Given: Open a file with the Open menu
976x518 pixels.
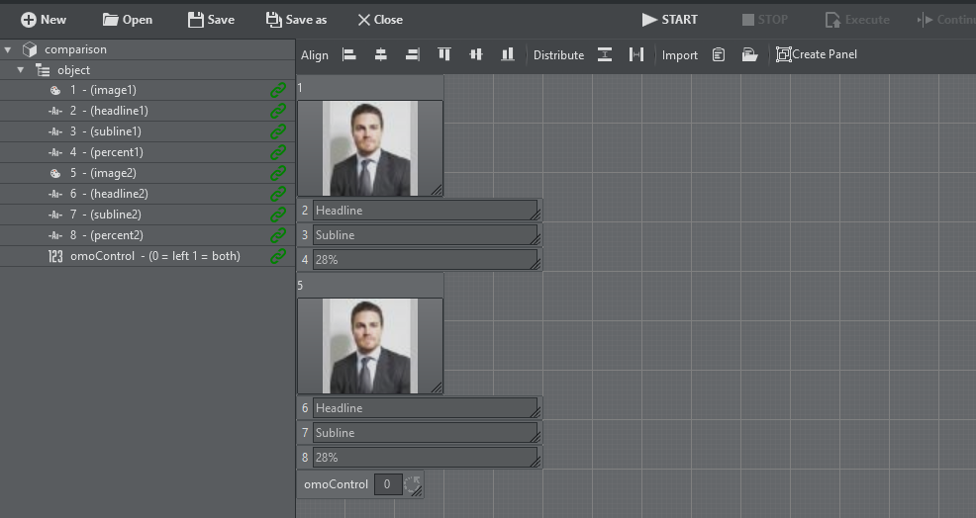Looking at the screenshot, I should [x=128, y=20].
